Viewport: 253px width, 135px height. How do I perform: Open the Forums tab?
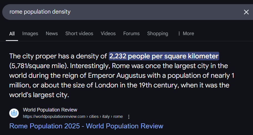131,33
